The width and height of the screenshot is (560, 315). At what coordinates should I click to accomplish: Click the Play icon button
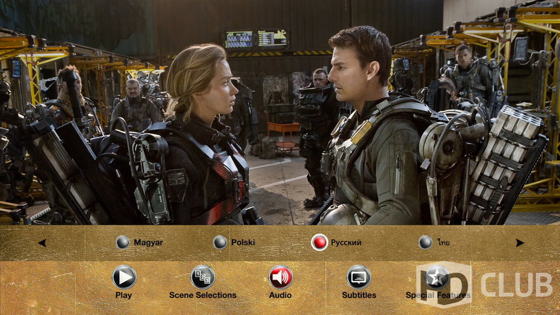click(124, 277)
